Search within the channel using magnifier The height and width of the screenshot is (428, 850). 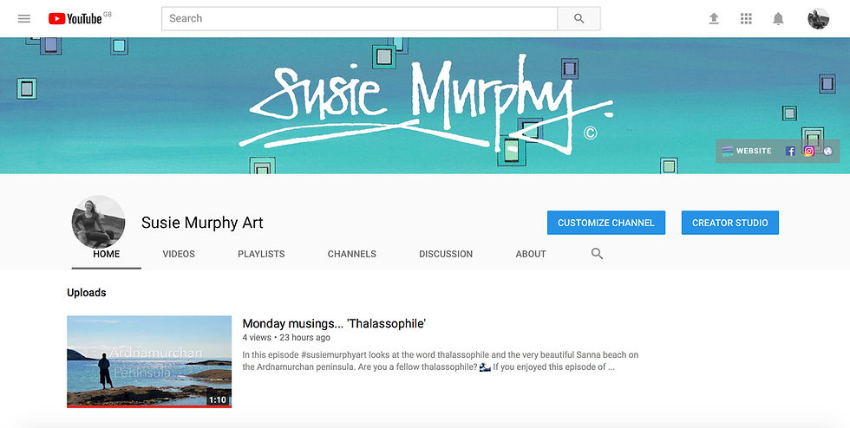click(597, 254)
